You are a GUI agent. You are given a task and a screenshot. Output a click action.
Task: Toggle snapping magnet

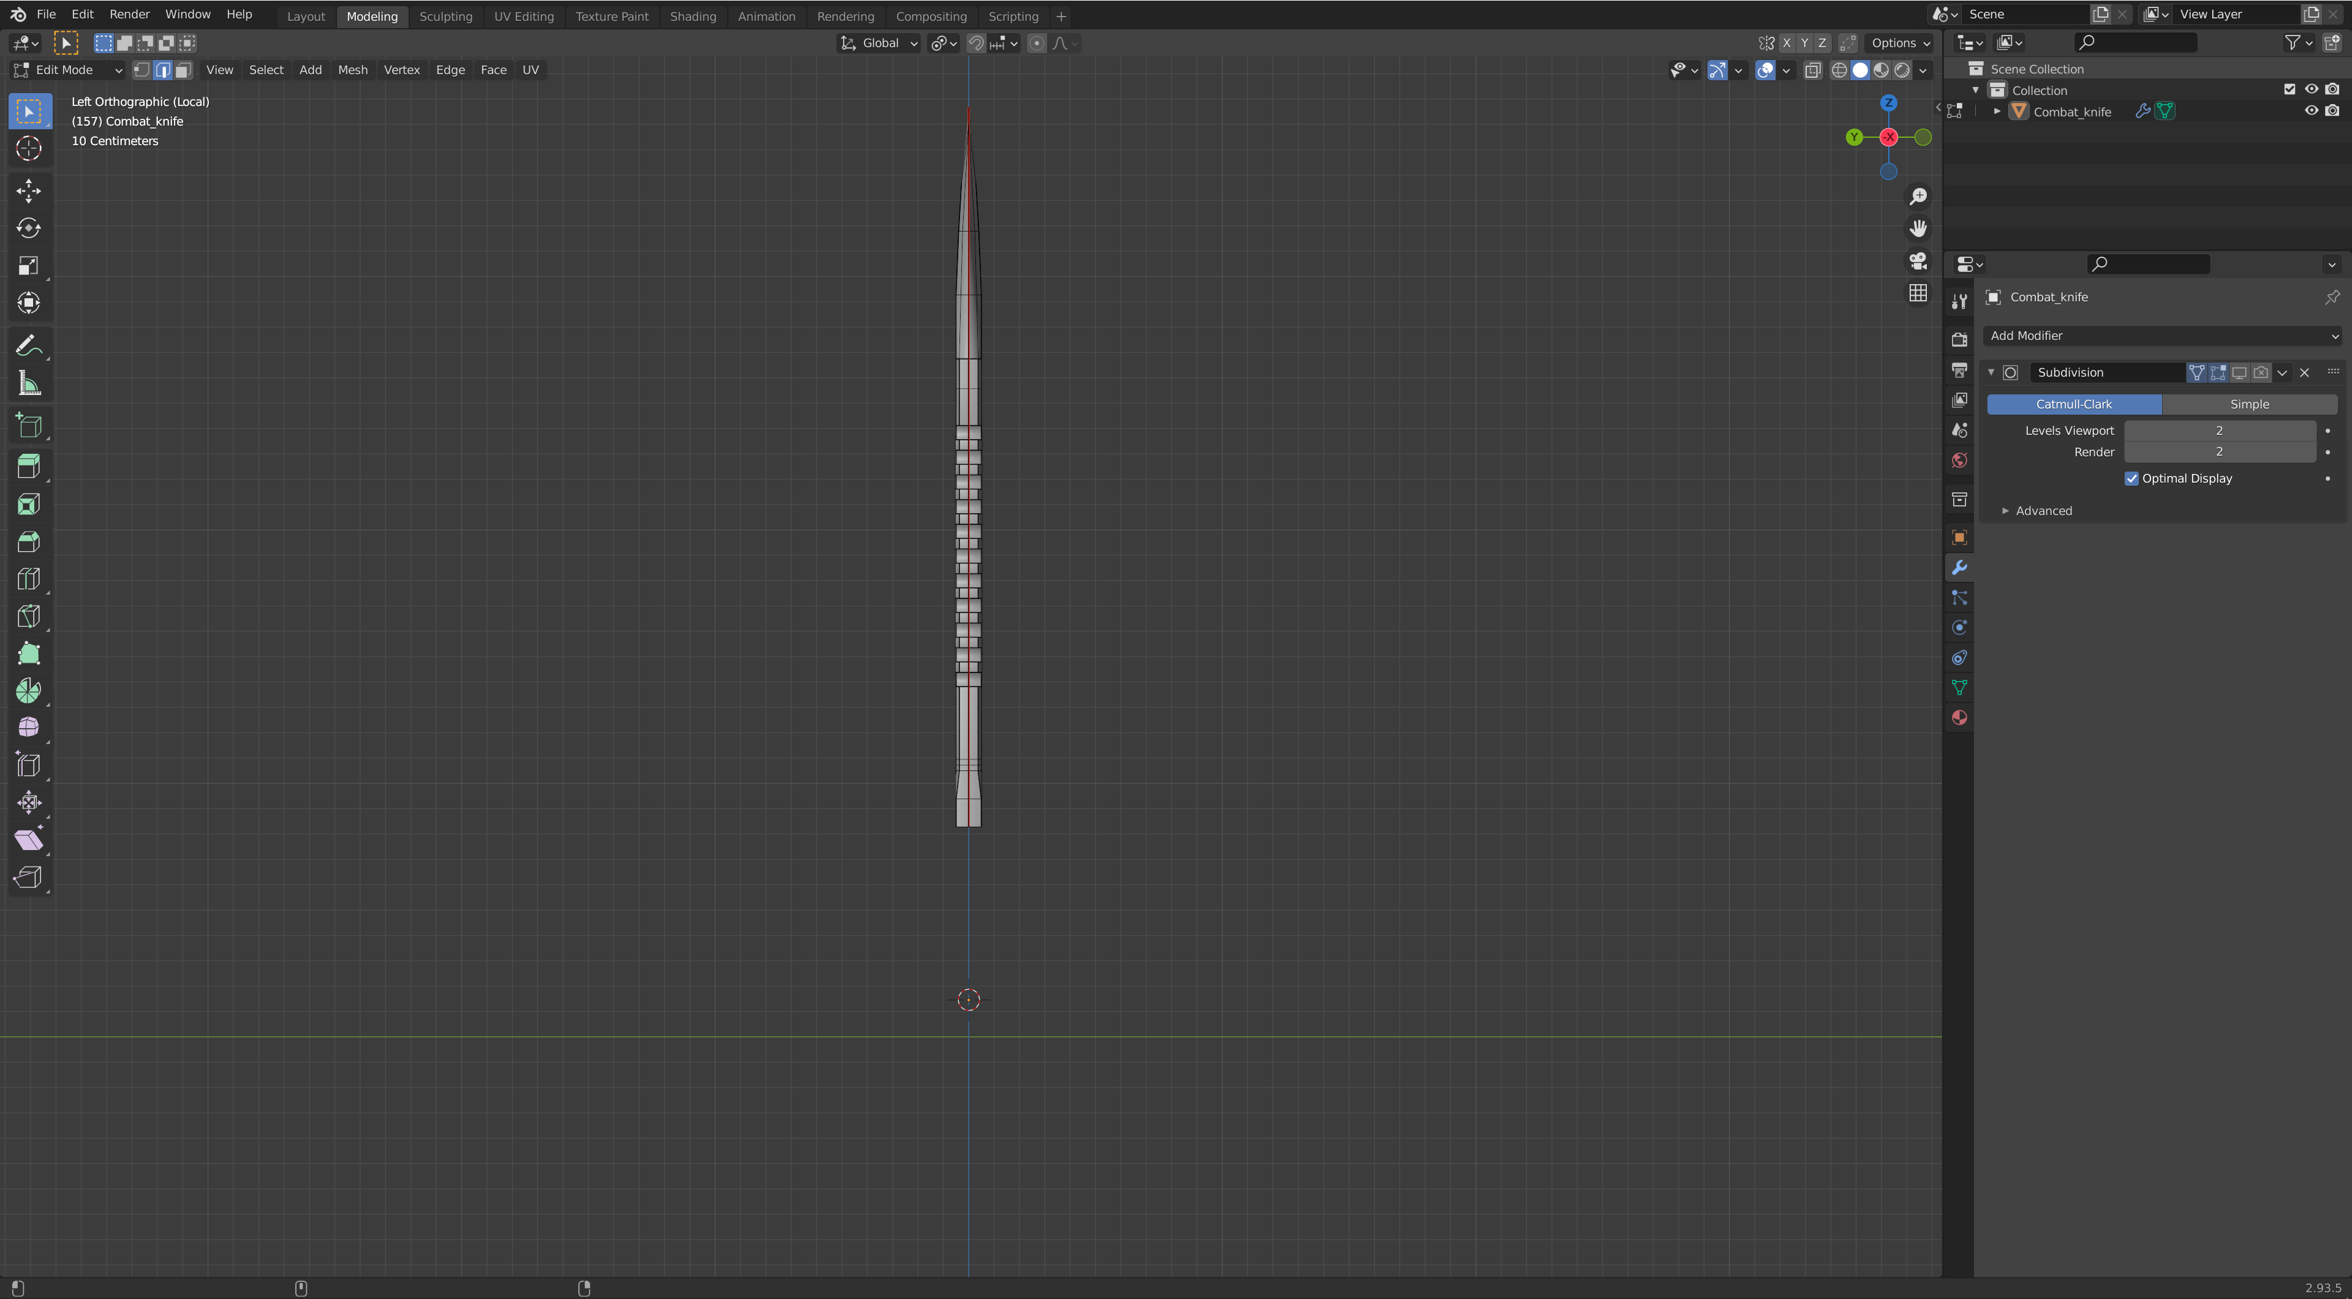976,43
